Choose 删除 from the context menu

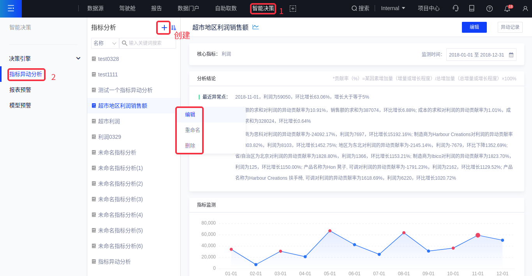[x=190, y=146]
